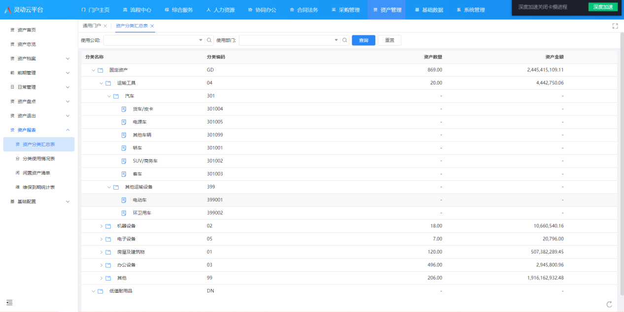Open the 基础数据 top menu
This screenshot has width=624, height=312.
(x=429, y=10)
